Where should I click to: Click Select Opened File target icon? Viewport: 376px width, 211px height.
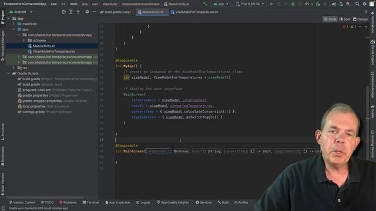pos(63,12)
